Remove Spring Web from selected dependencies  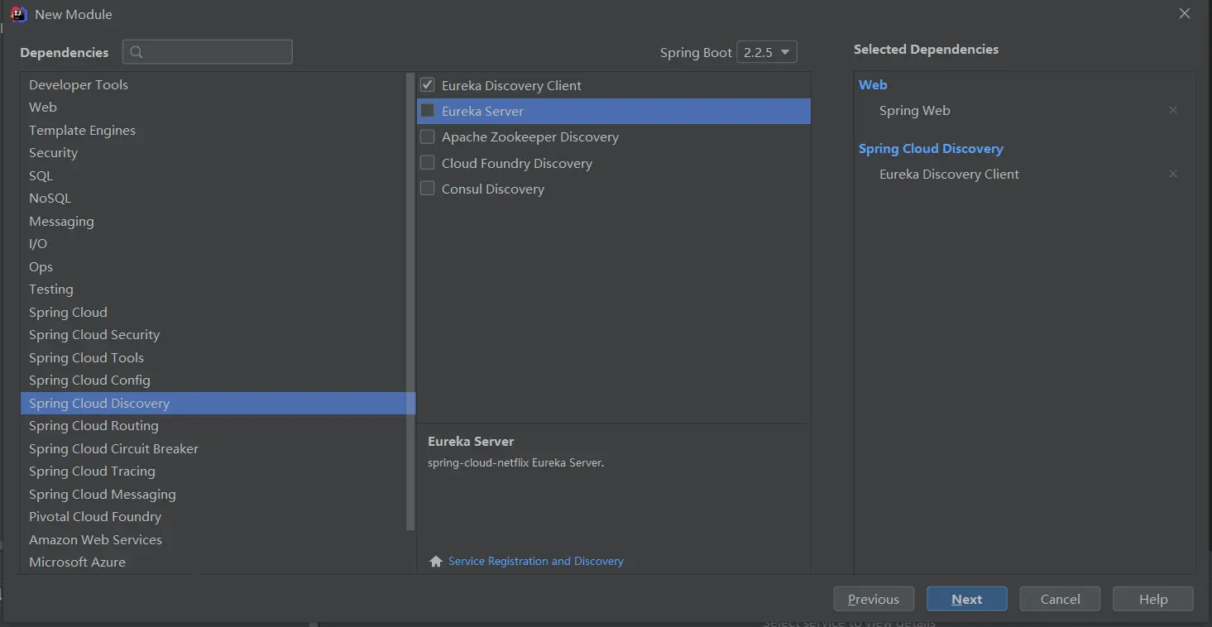(1172, 111)
